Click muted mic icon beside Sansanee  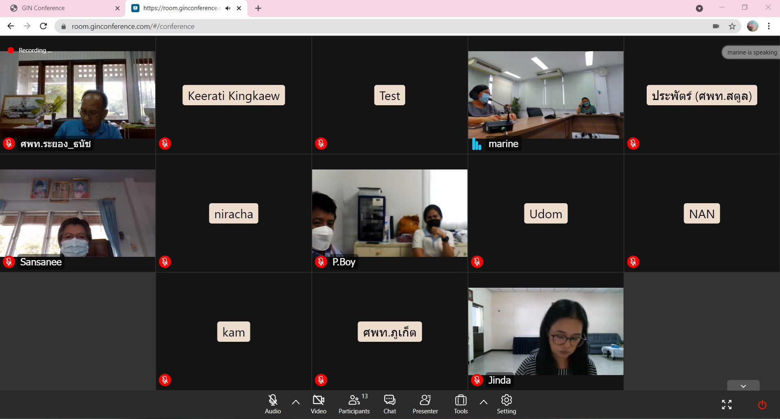coord(9,262)
